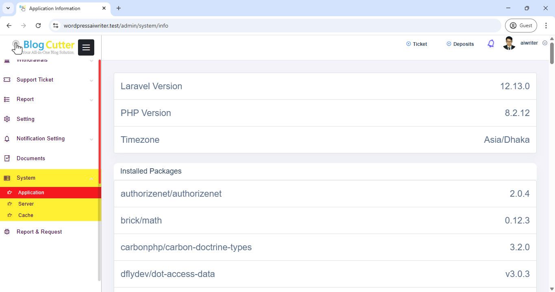Click the notification bell icon

pyautogui.click(x=491, y=44)
